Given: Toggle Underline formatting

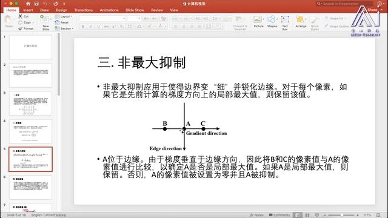Looking at the screenshot, I should pyautogui.click(x=98, y=27).
